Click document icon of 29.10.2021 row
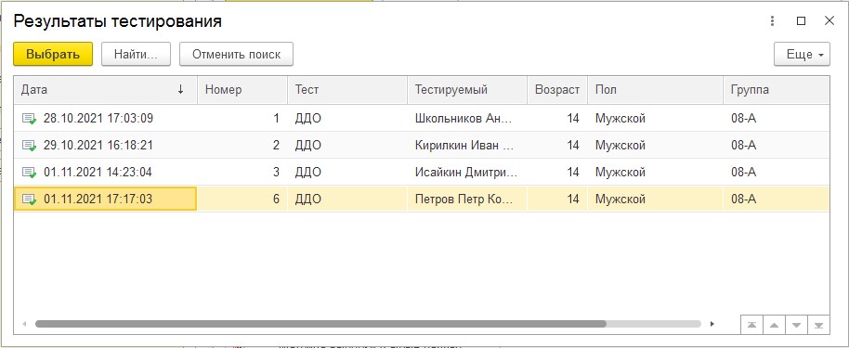 [x=29, y=146]
